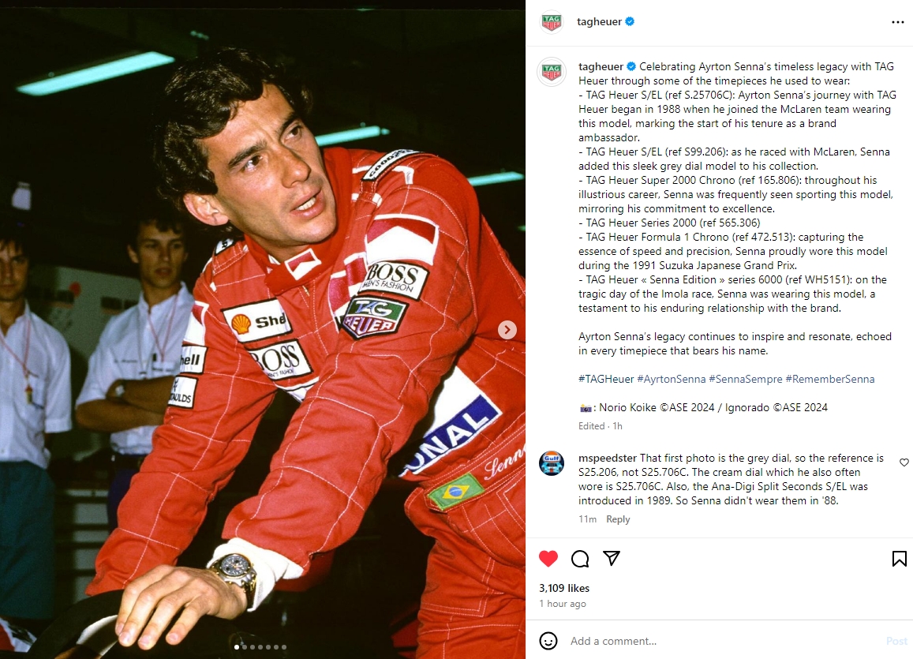913x659 pixels.
Task: Go to next photo with carousel arrow
Action: click(x=507, y=330)
